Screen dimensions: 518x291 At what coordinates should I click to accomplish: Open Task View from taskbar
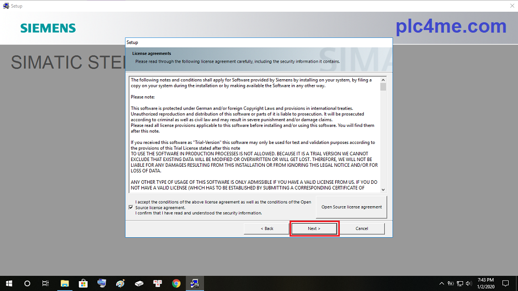point(46,283)
